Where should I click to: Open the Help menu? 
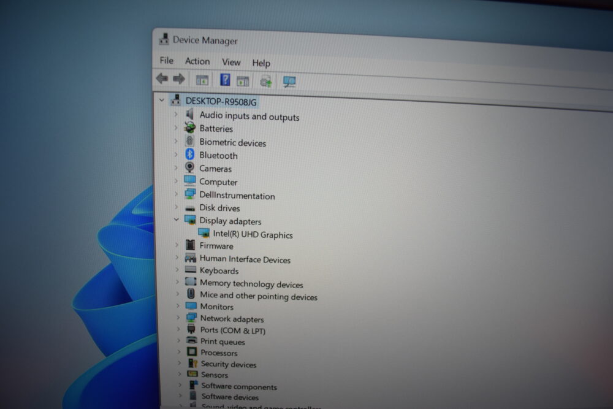point(261,63)
